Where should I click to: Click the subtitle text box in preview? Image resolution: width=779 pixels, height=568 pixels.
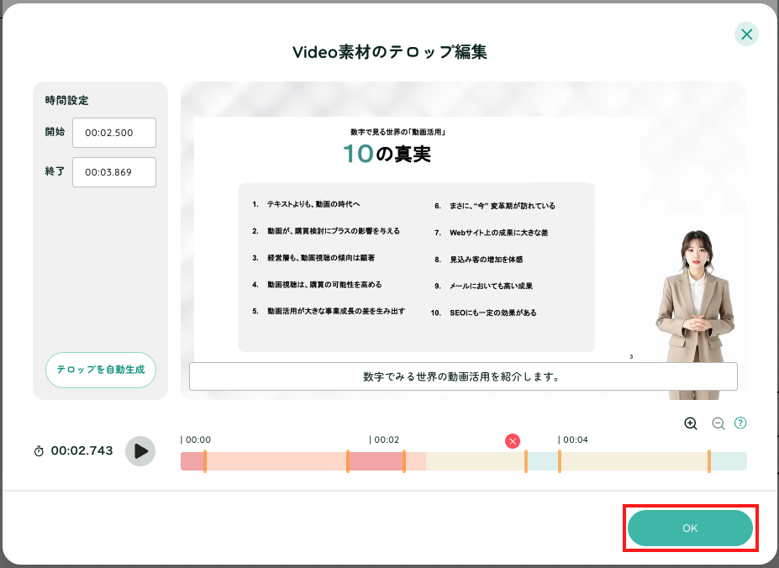pyautogui.click(x=463, y=376)
